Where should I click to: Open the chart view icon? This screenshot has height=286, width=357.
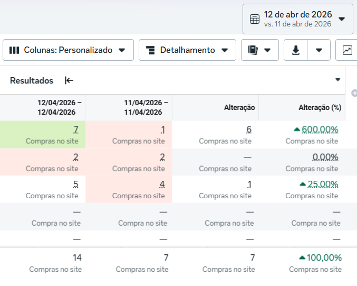pyautogui.click(x=347, y=50)
